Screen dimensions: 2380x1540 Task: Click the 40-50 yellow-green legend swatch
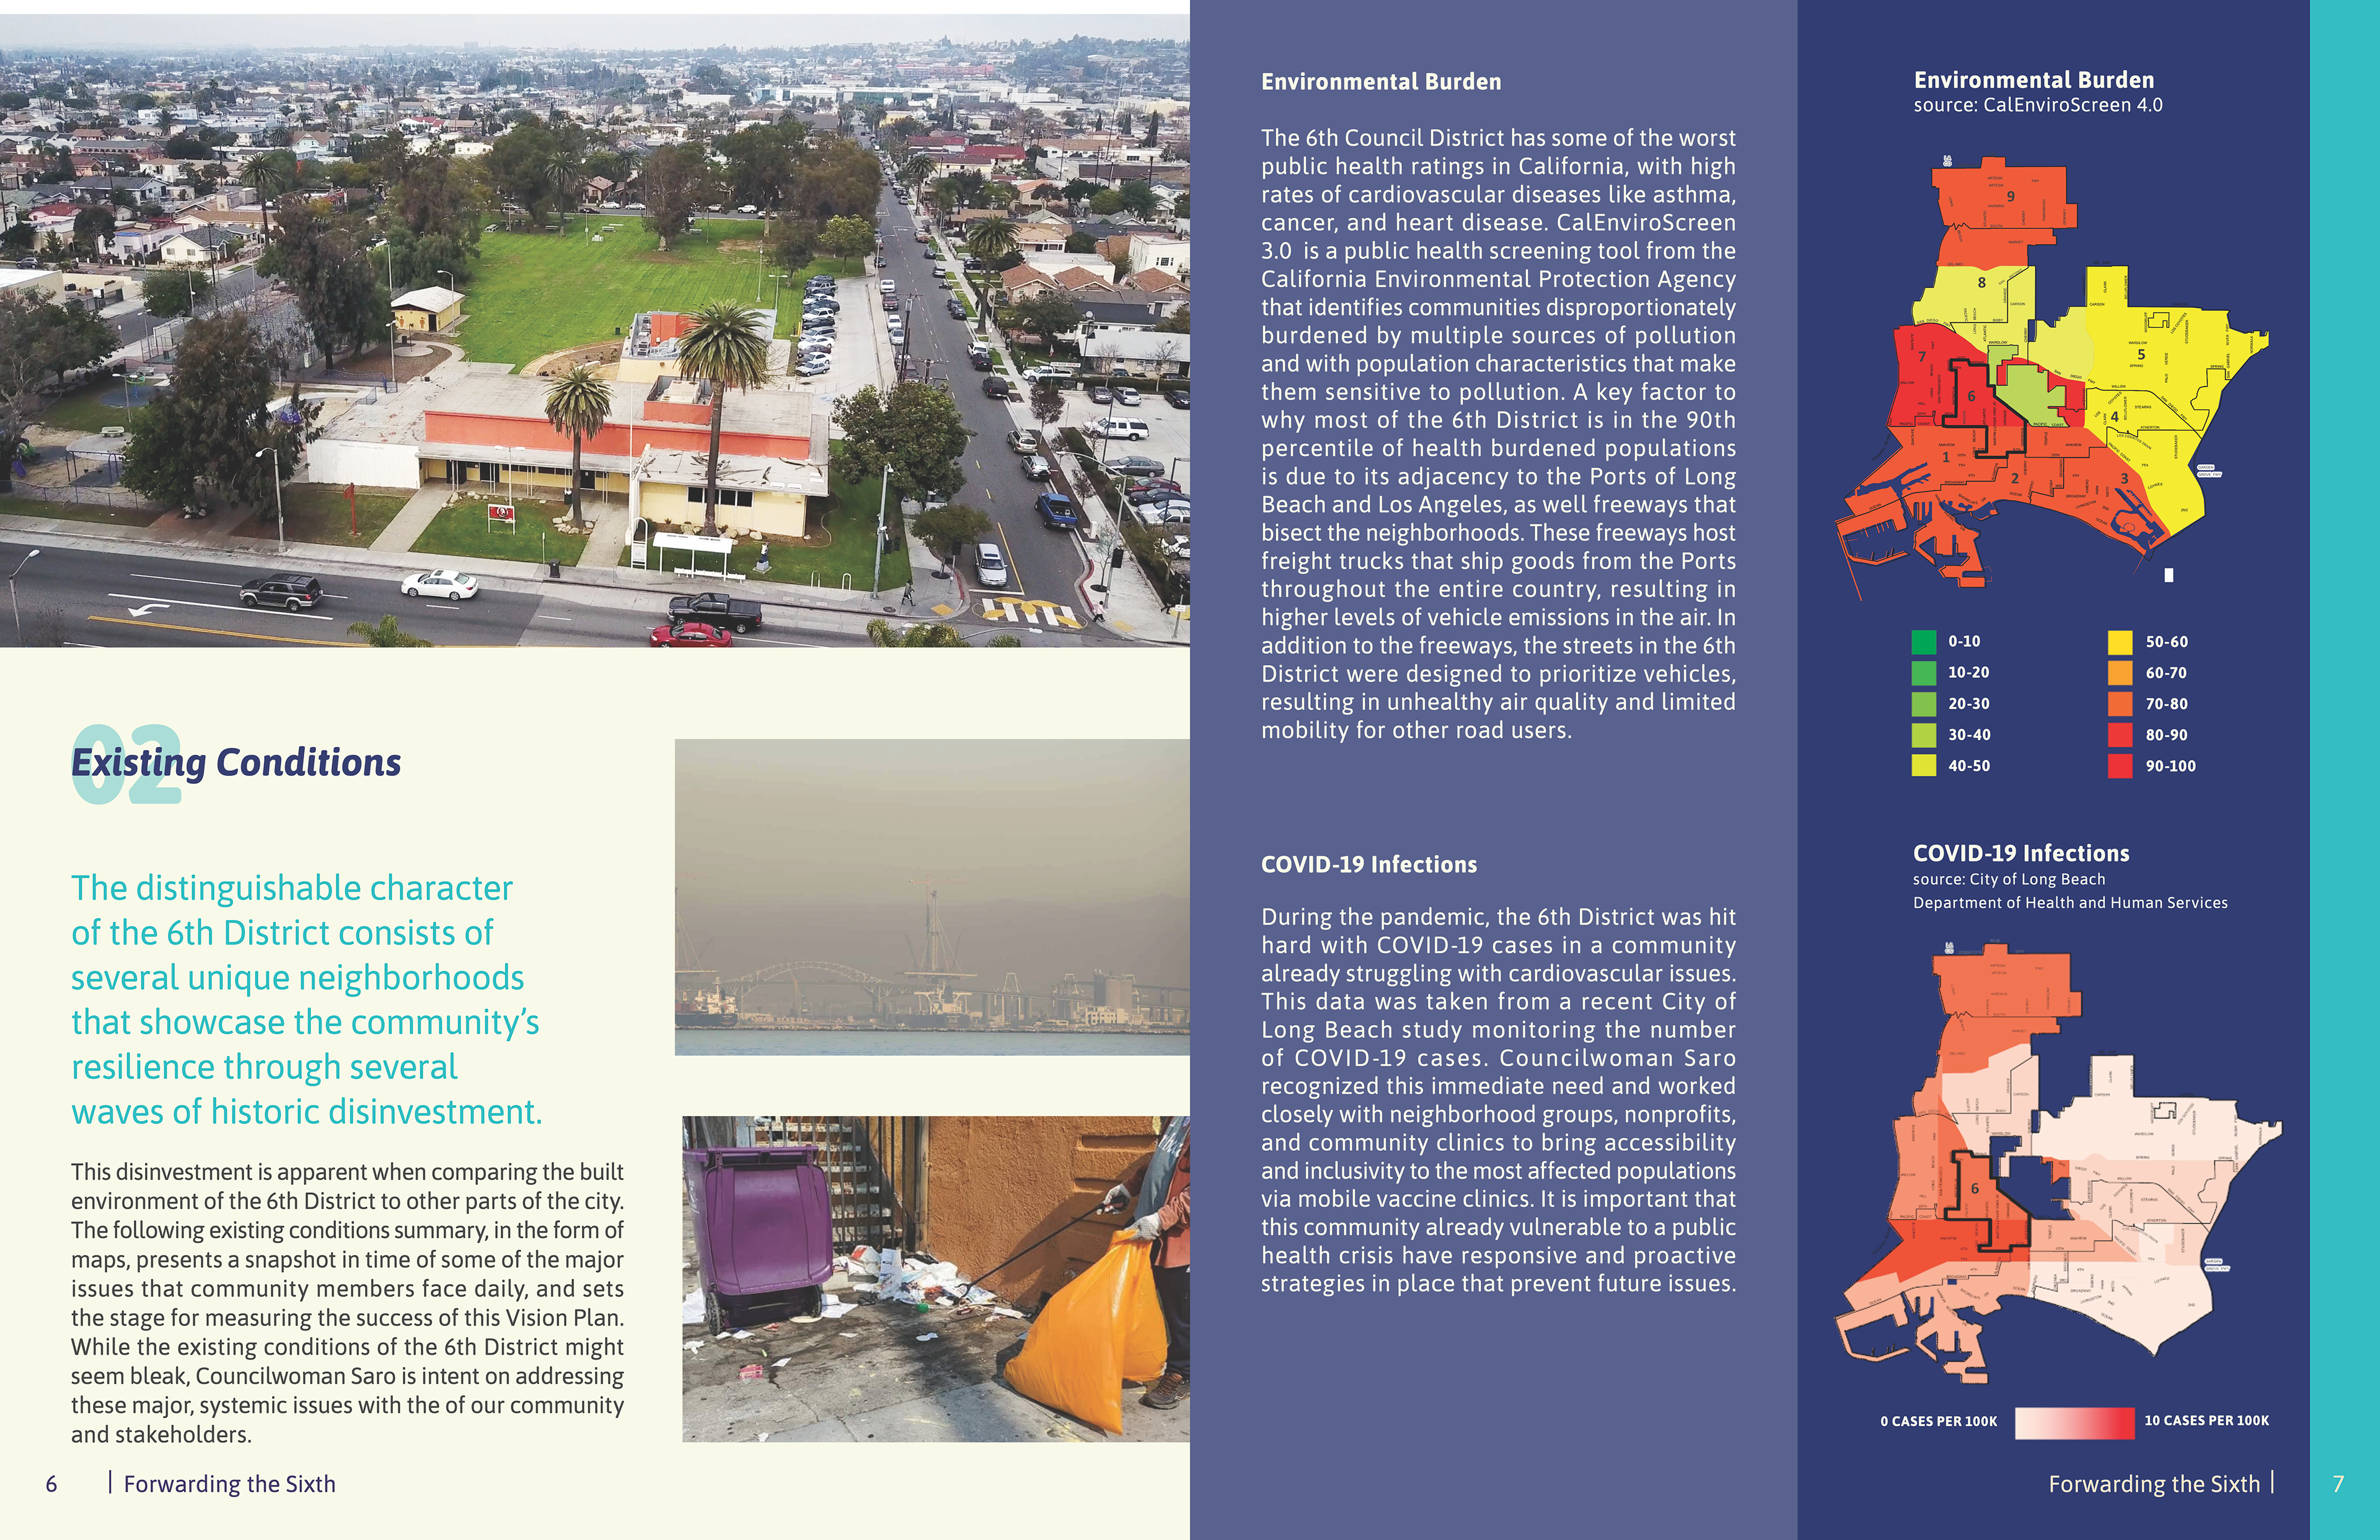[1923, 766]
